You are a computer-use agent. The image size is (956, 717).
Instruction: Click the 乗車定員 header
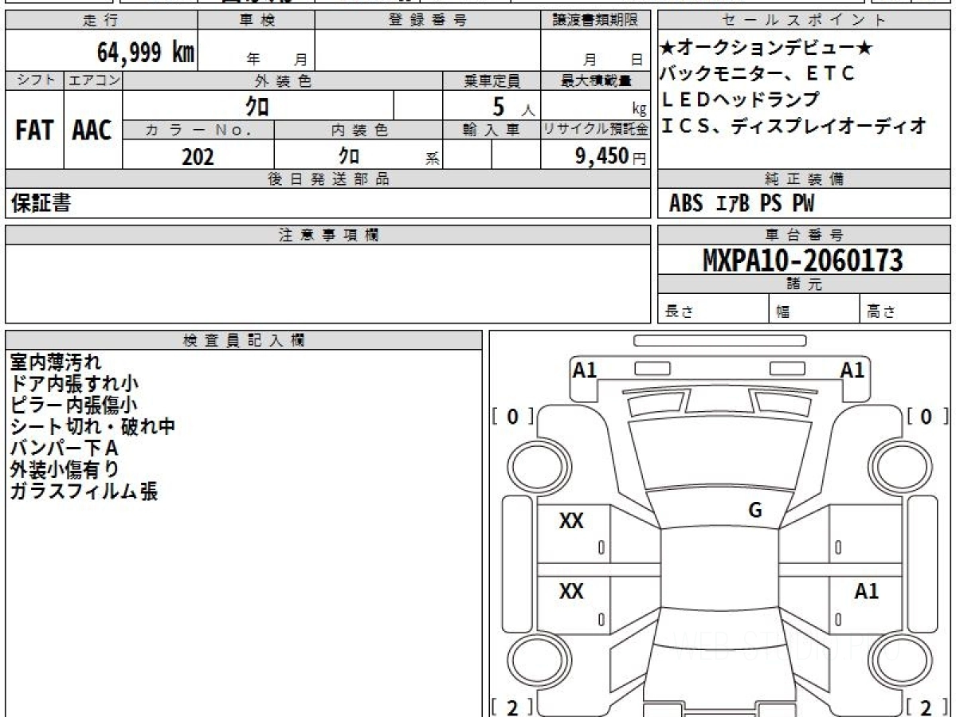pos(492,80)
